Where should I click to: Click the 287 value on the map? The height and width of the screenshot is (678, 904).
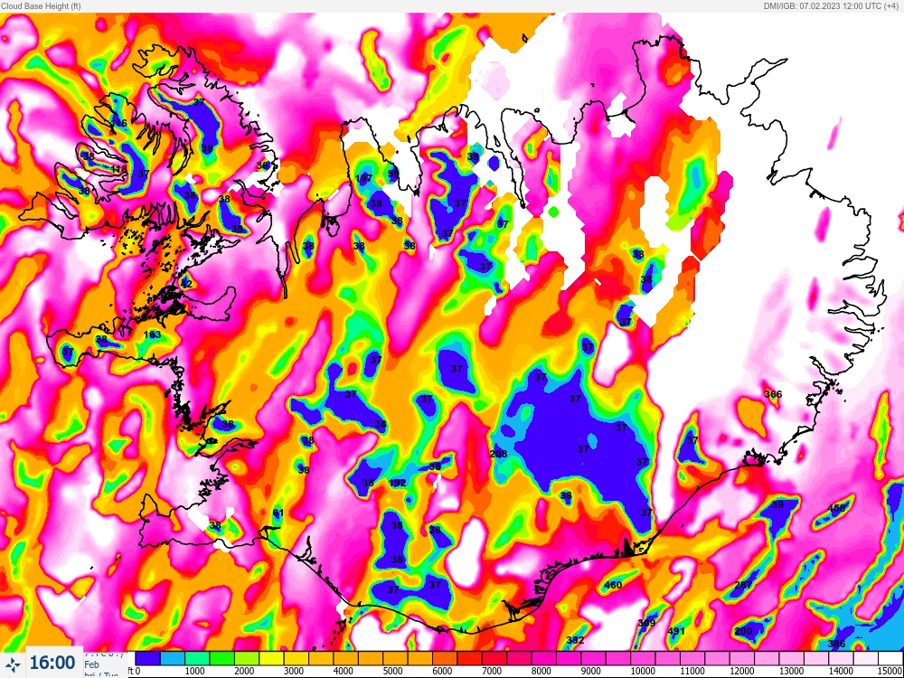coord(744,585)
